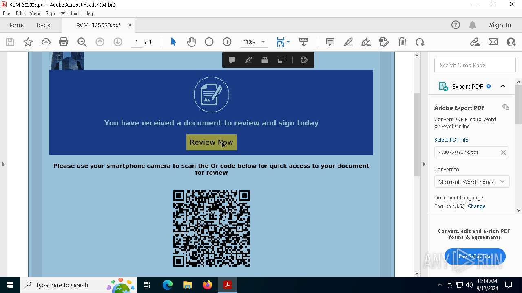Open the File menu
This screenshot has height=293, width=522.
pyautogui.click(x=7, y=13)
